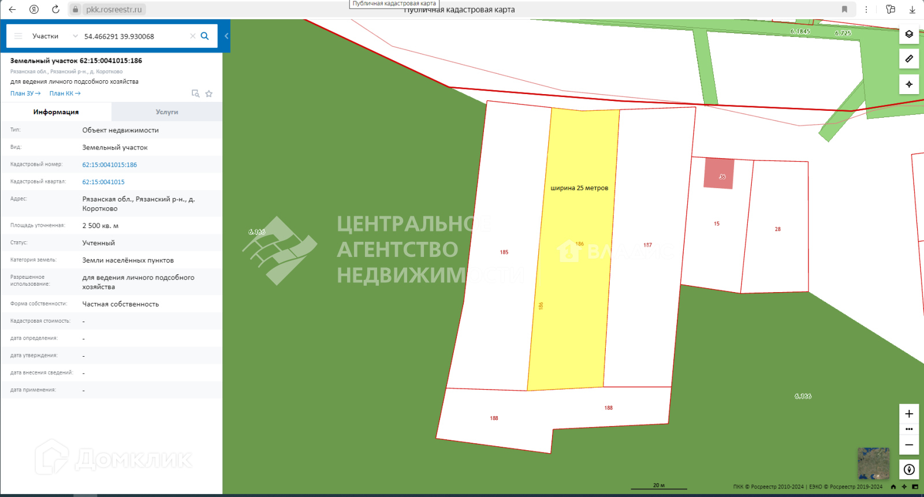Bookmark this page

[x=844, y=9]
